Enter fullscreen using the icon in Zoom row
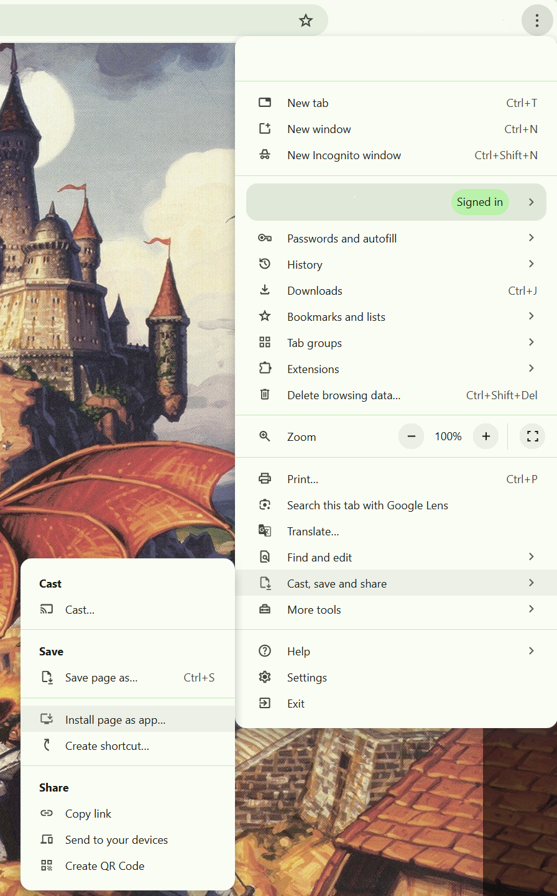This screenshot has width=557, height=896. 532,436
